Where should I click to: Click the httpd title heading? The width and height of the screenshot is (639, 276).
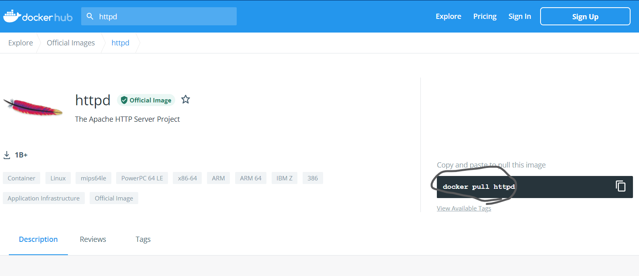click(x=93, y=100)
